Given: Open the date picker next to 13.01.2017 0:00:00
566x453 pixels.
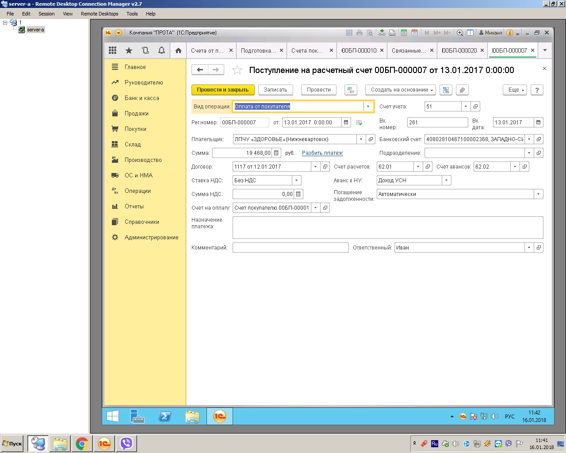Looking at the screenshot, I should point(346,123).
